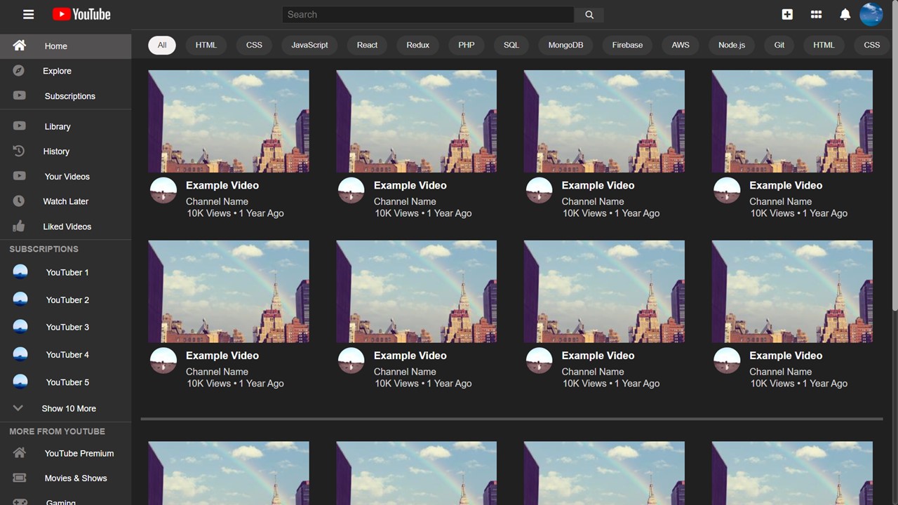Open the YouTube apps grid icon

pyautogui.click(x=816, y=14)
